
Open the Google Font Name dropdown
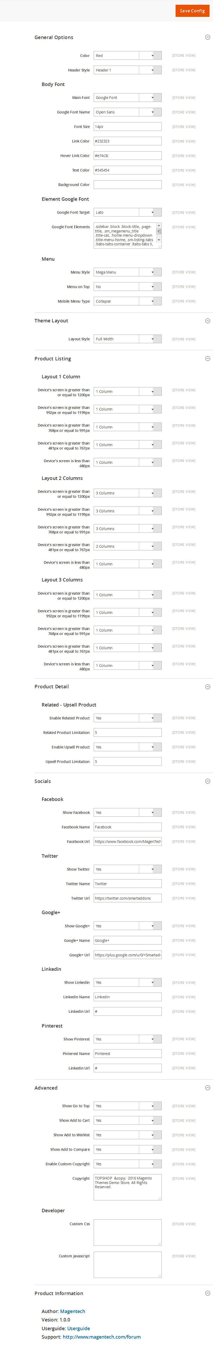tap(127, 112)
